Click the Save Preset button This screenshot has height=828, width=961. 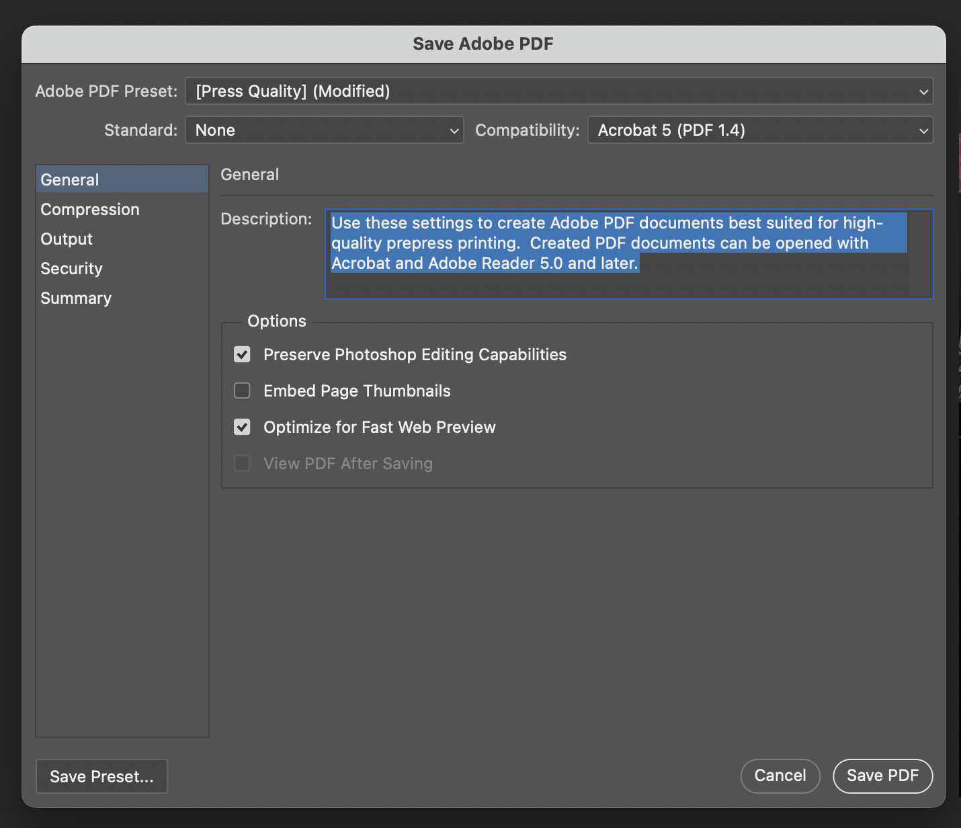click(x=101, y=776)
